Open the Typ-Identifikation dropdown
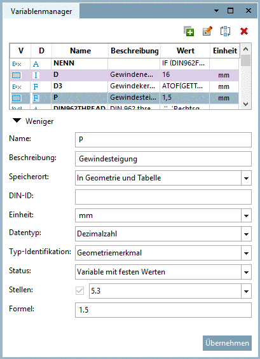The width and height of the screenshot is (260, 359). pyautogui.click(x=246, y=253)
